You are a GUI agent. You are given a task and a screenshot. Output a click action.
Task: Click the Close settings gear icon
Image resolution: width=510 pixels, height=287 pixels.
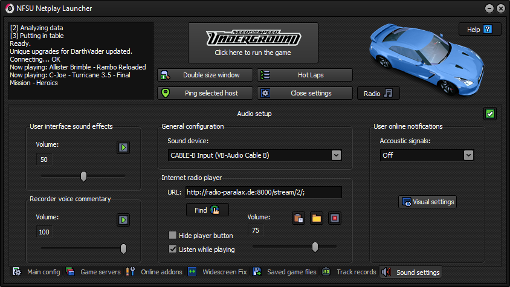265,94
